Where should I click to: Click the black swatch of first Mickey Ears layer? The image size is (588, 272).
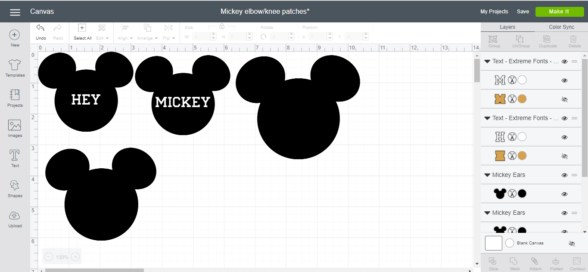click(x=522, y=194)
